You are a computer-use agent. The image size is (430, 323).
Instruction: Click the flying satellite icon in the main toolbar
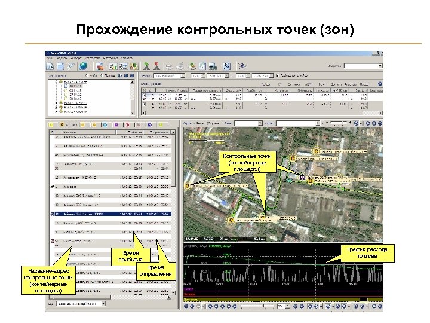[x=242, y=66]
